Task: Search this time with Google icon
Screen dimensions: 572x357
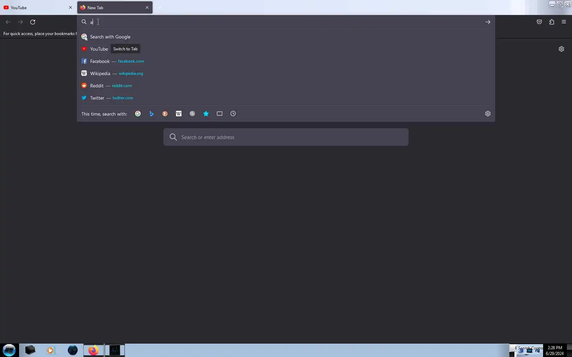Action: click(x=138, y=114)
